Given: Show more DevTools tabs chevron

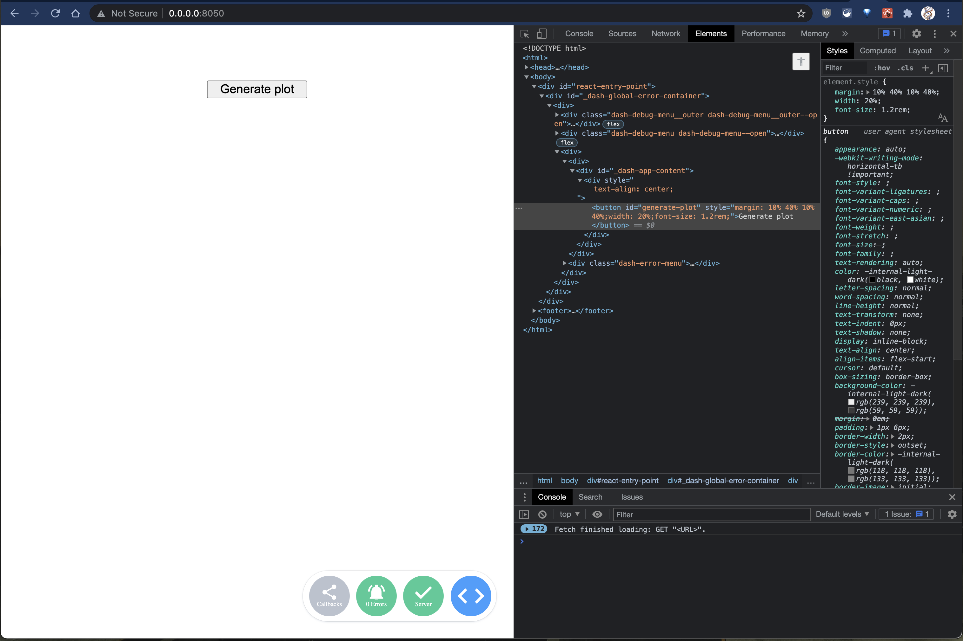Looking at the screenshot, I should point(845,34).
